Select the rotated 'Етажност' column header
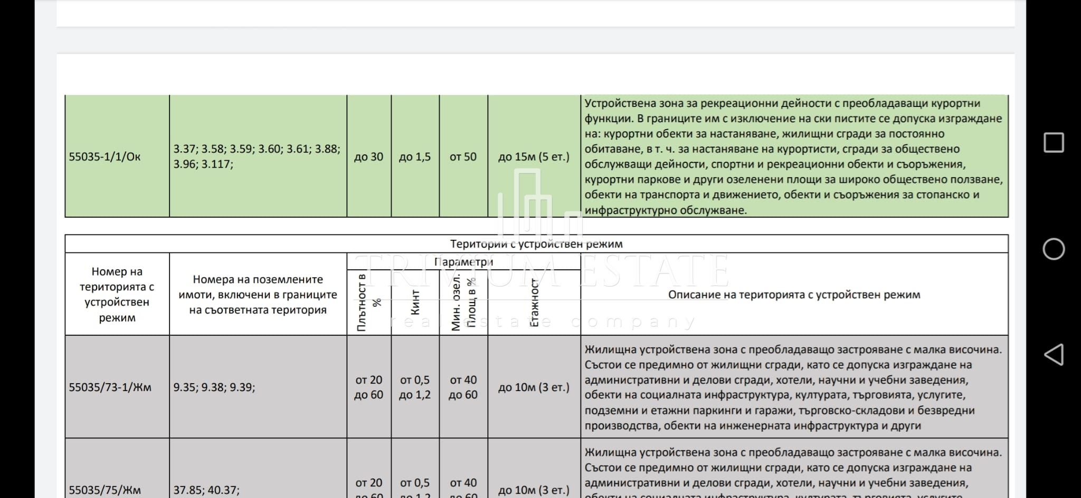The image size is (1081, 498). (x=534, y=302)
